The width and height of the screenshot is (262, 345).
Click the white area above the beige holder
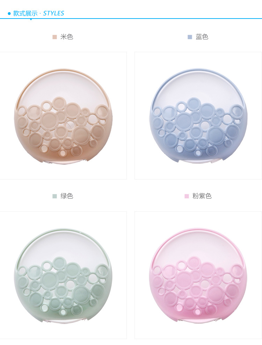(63, 60)
